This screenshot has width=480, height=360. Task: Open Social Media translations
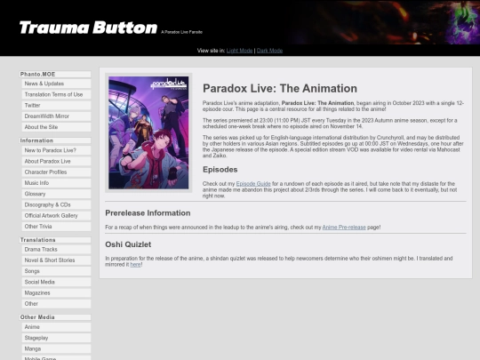coord(56,282)
